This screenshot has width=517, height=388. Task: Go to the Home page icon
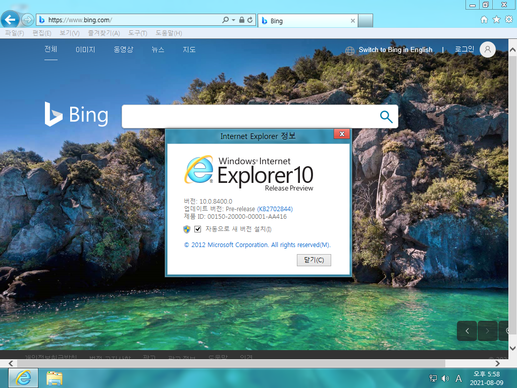pyautogui.click(x=484, y=20)
